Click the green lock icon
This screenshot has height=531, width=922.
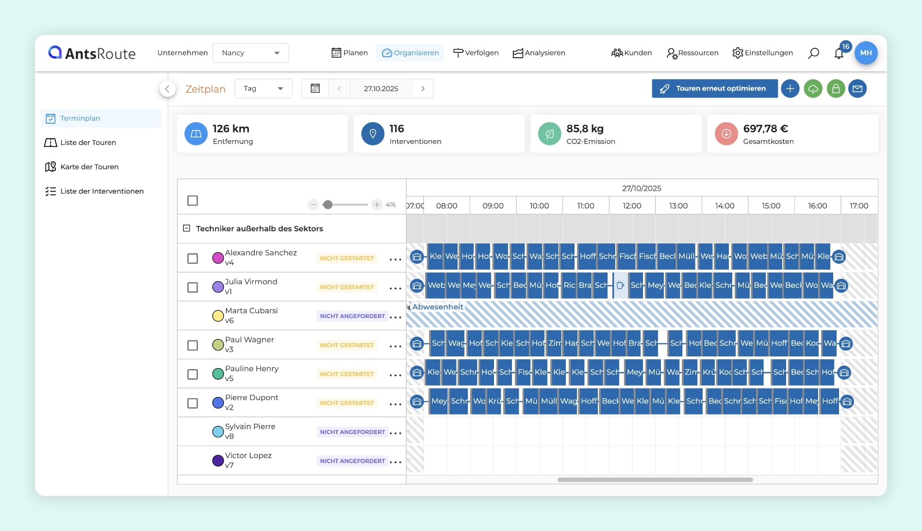pos(836,89)
